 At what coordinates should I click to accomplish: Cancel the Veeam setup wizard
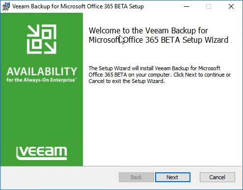[x=217, y=177]
